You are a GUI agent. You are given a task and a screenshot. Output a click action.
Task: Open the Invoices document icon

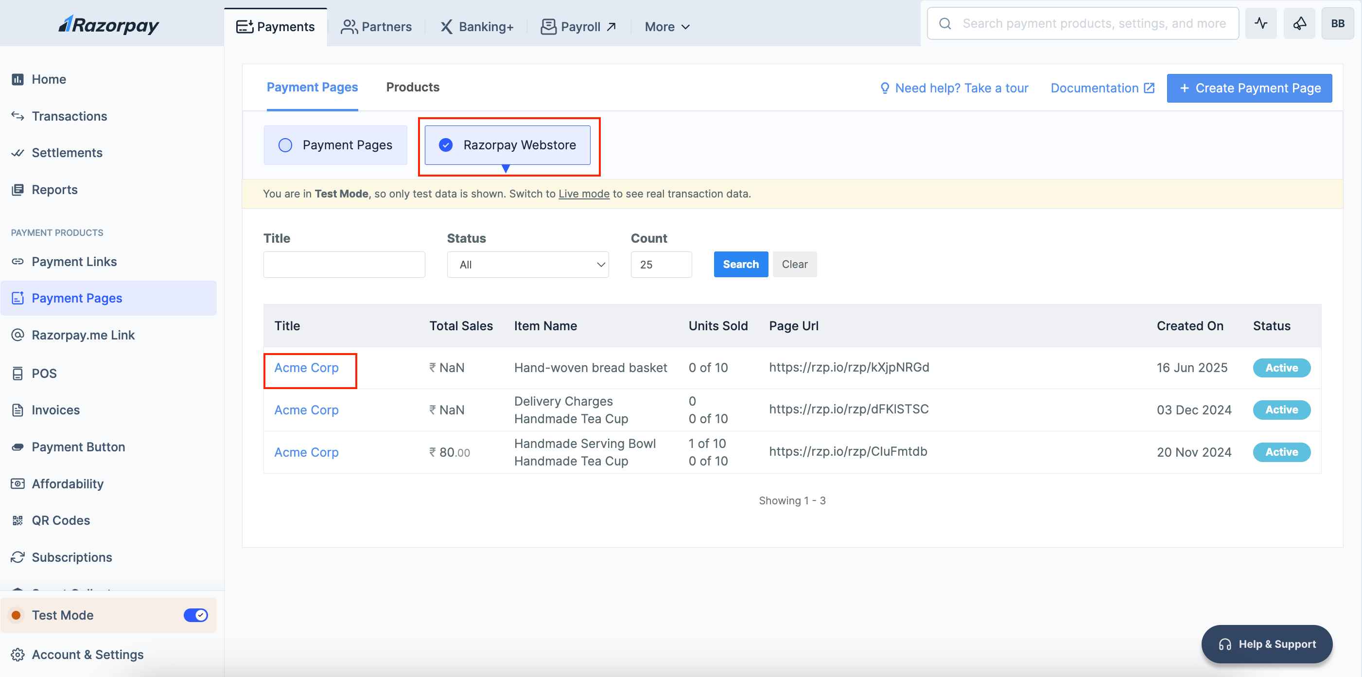click(x=17, y=410)
